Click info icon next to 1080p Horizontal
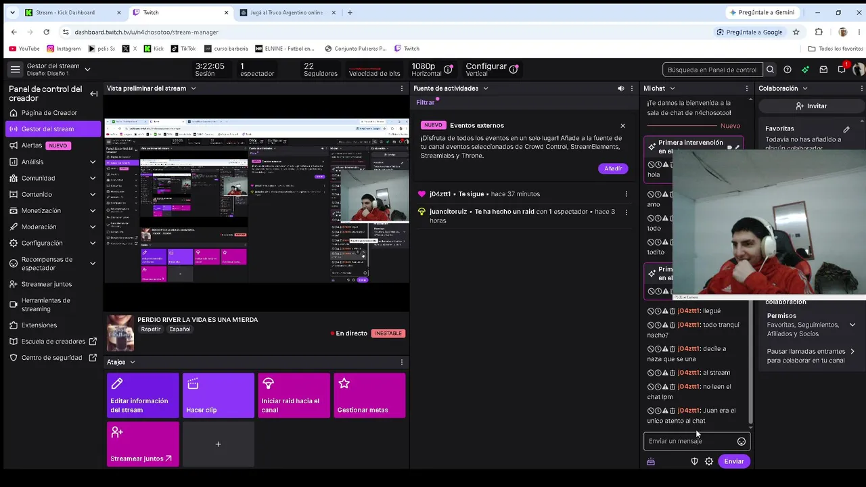Screen dimensions: 866x487 pyautogui.click(x=449, y=70)
